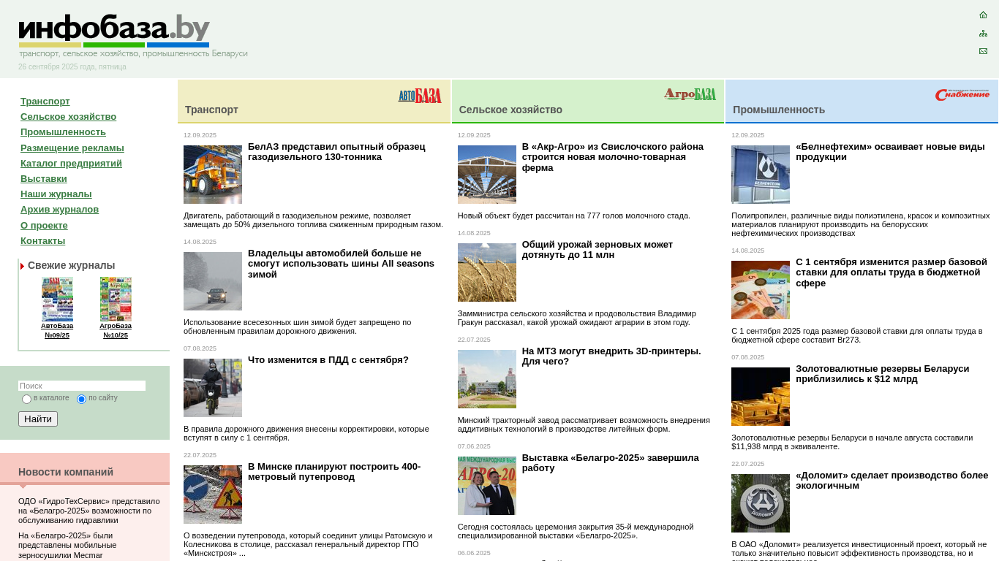
Task: Open Белнефтехим new products headline
Action: (x=890, y=152)
